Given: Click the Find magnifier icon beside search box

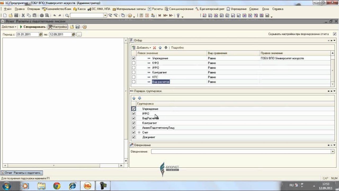Looking at the screenshot, I should click(67, 15).
